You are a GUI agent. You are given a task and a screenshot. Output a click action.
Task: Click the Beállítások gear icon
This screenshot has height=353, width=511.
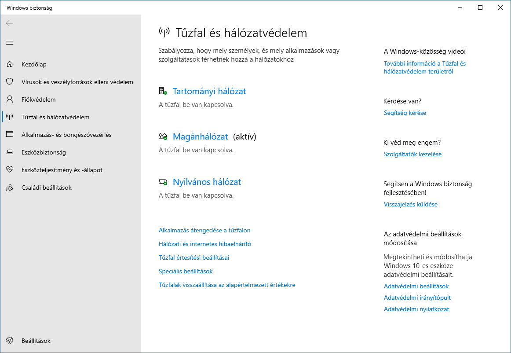pyautogui.click(x=10, y=340)
